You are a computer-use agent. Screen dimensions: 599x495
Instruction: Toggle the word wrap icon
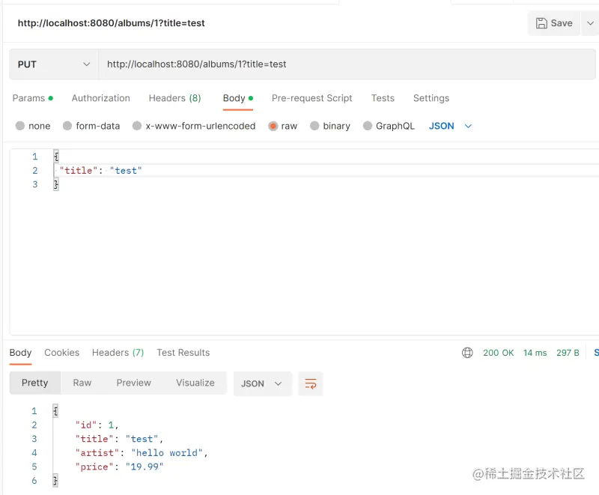pos(311,383)
